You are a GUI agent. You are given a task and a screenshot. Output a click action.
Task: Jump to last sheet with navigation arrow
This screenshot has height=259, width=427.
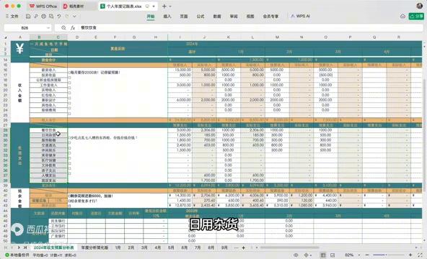[x=25, y=247]
